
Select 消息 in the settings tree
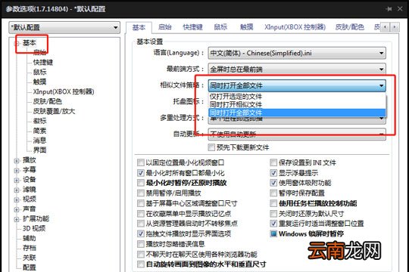coord(39,141)
